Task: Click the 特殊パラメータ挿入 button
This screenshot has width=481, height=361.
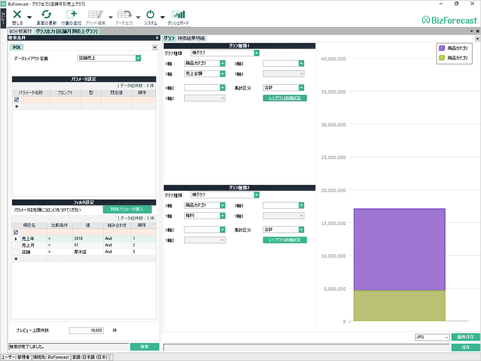Action: 127,209
